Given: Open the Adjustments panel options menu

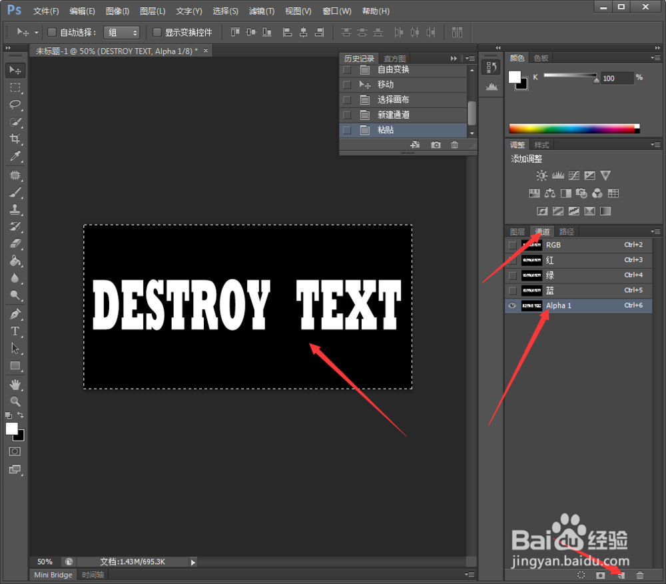Looking at the screenshot, I should pyautogui.click(x=655, y=145).
